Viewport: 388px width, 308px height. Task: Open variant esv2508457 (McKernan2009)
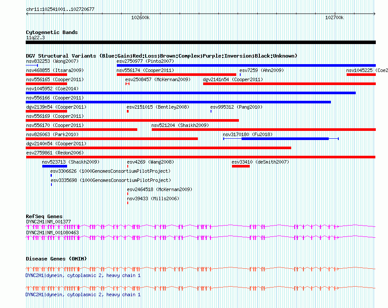pos(158,79)
